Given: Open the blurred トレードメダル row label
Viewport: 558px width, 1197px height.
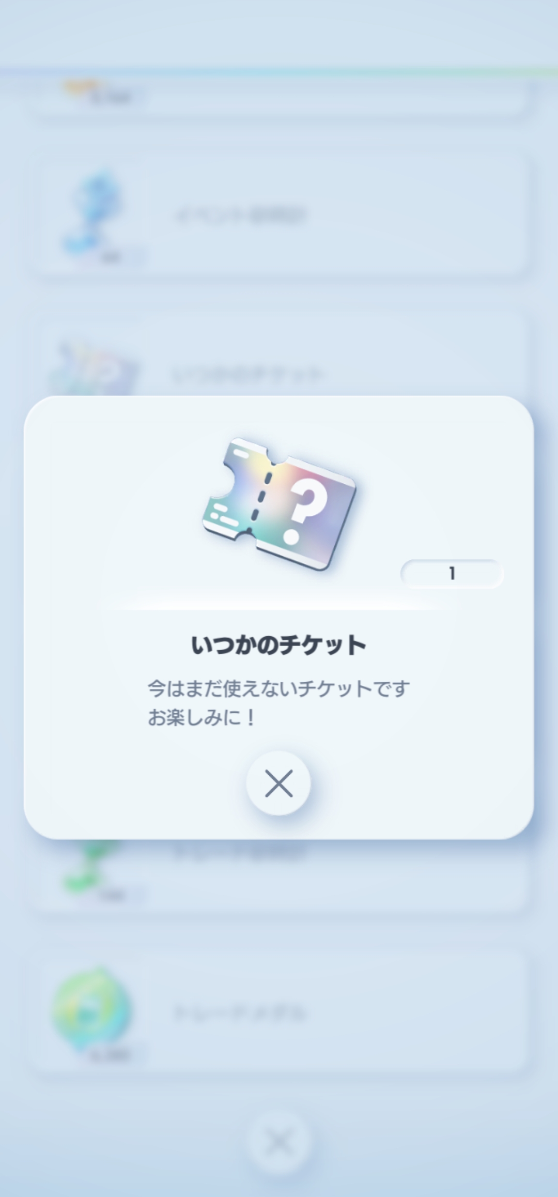Looking at the screenshot, I should click(239, 1013).
